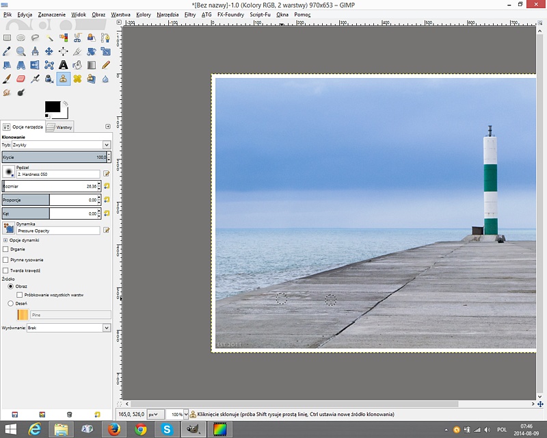Screen dimensions: 547x438
Task: Reset Kąt to brush default angle
Action: pyautogui.click(x=107, y=214)
